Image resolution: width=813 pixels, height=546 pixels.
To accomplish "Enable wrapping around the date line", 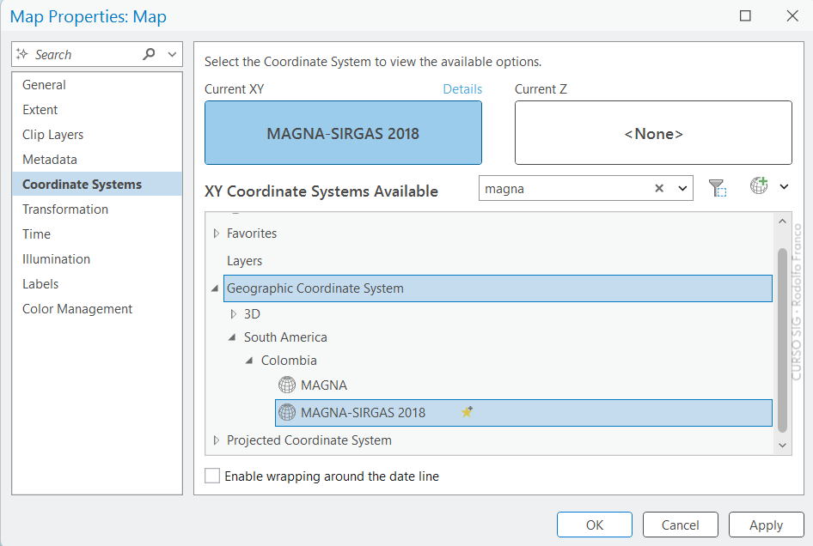I will tap(212, 476).
